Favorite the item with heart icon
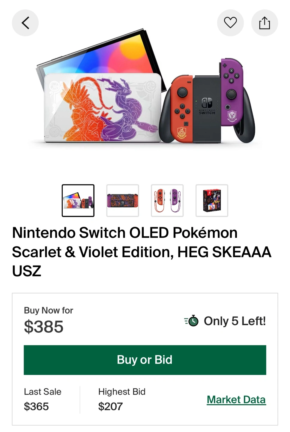290x432 pixels. 230,23
